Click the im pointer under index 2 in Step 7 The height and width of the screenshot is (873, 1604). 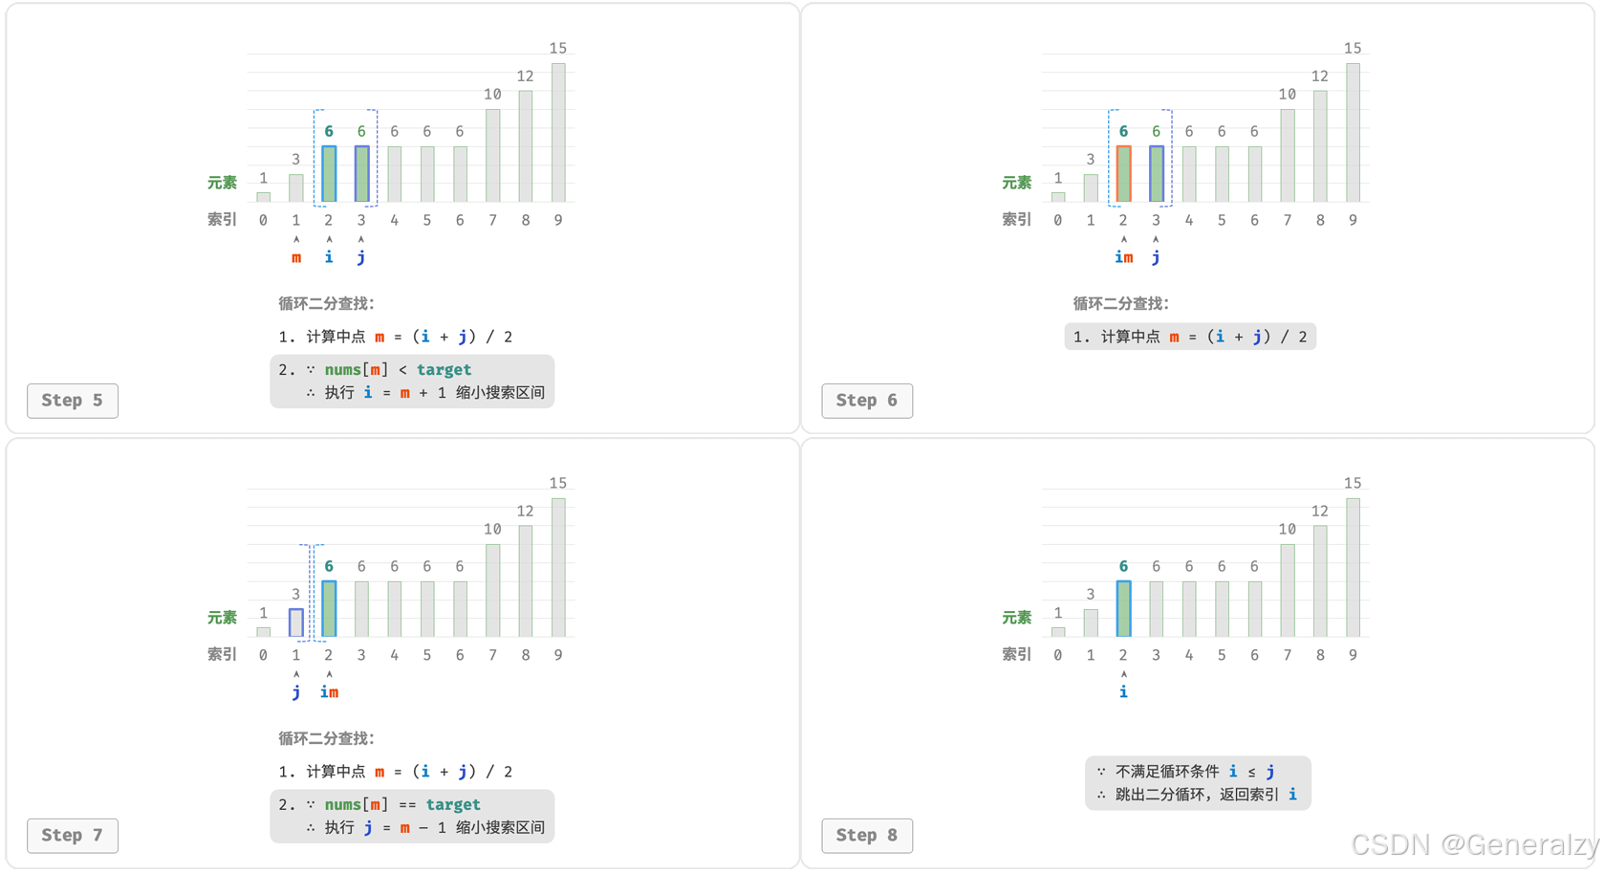click(329, 692)
